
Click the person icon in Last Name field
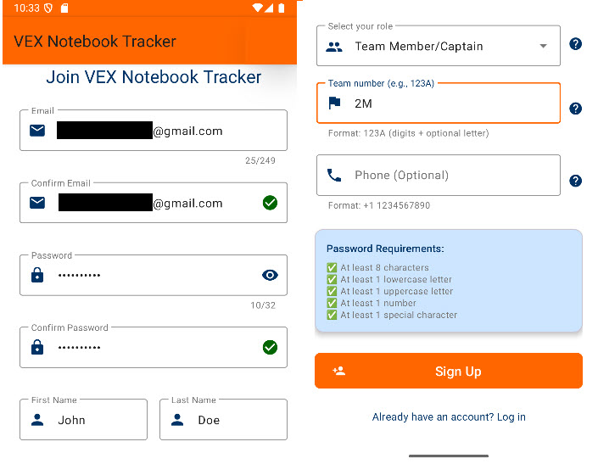(x=177, y=420)
